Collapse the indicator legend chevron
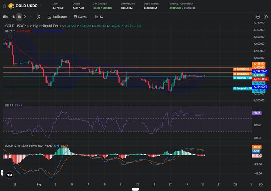The height and width of the screenshot is (191, 271). (x=8, y=37)
